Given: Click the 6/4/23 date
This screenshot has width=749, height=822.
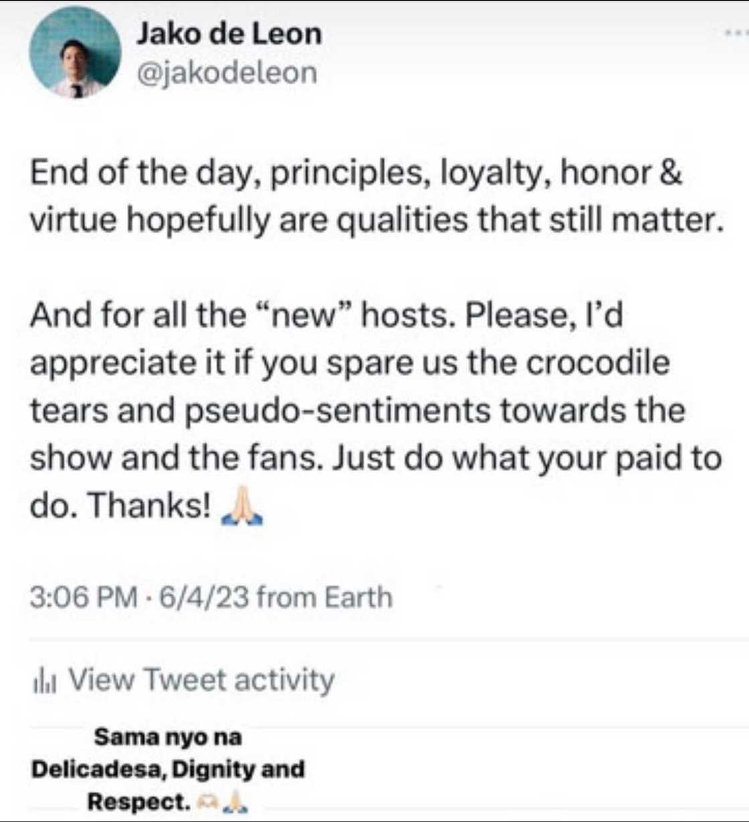Looking at the screenshot, I should coord(203,597).
